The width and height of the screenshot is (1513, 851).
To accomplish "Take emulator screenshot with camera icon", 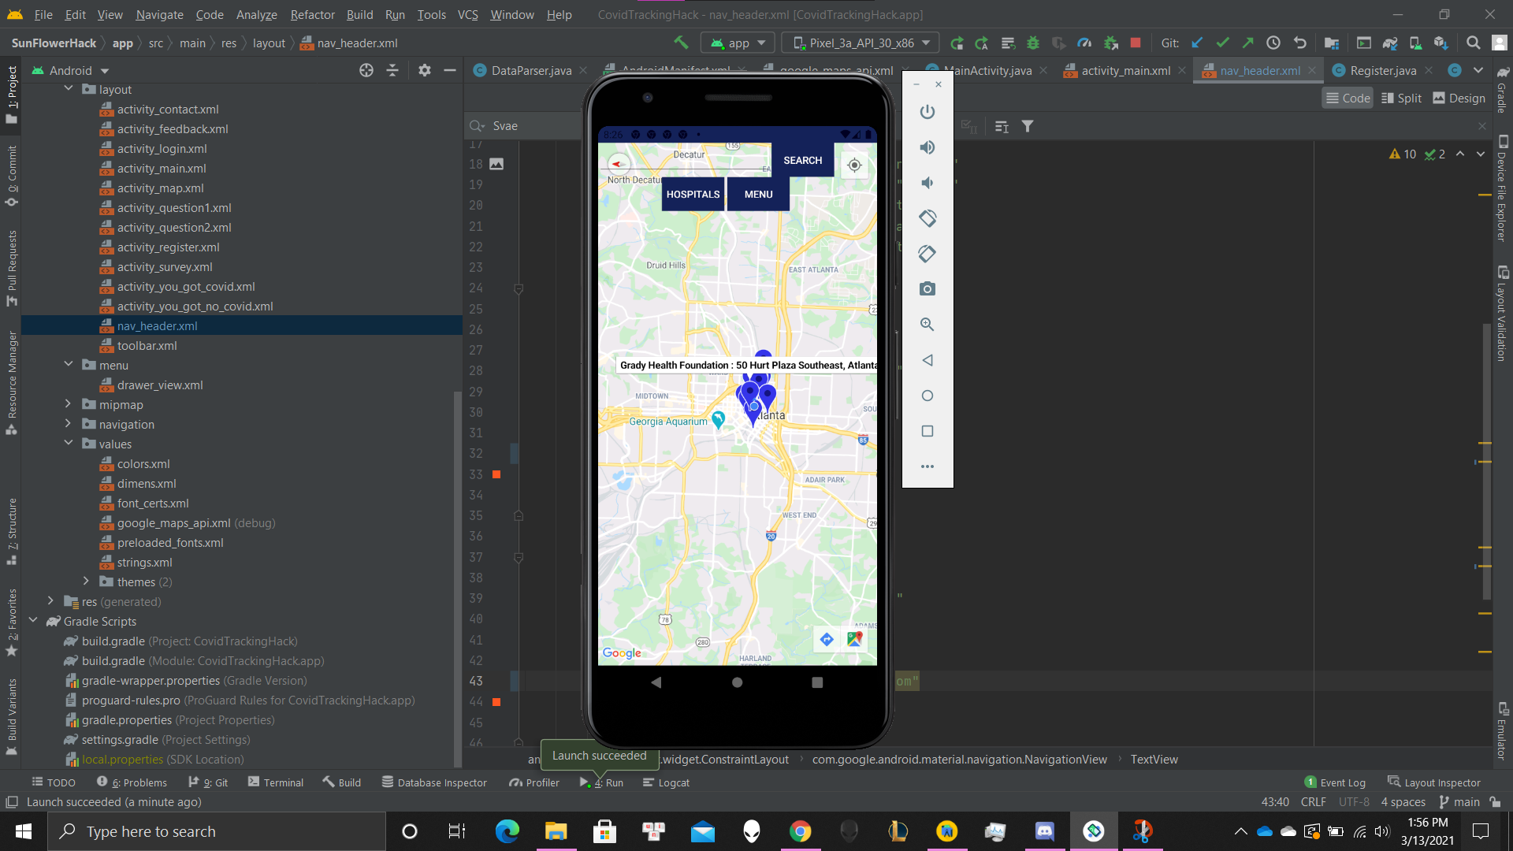I will (x=928, y=289).
